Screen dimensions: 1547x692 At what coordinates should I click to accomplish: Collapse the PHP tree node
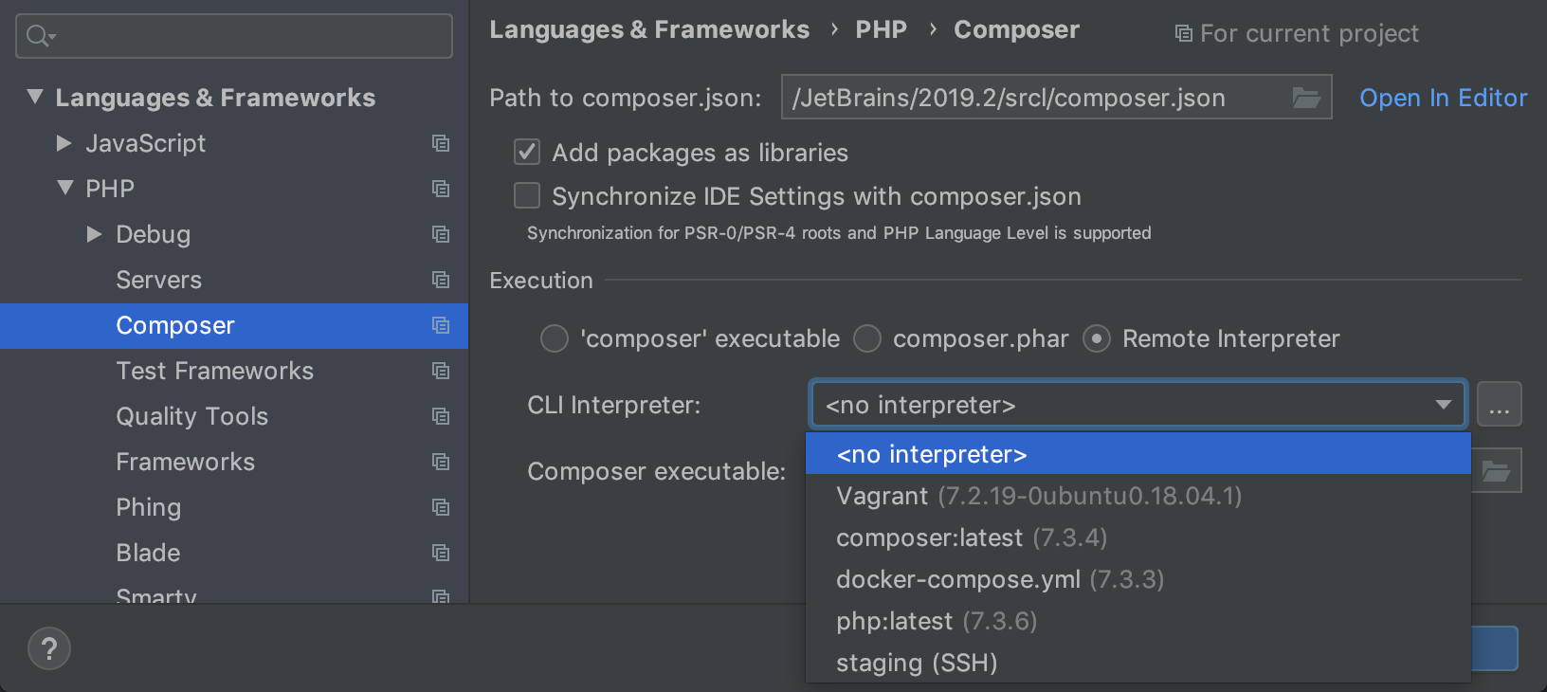coord(65,188)
